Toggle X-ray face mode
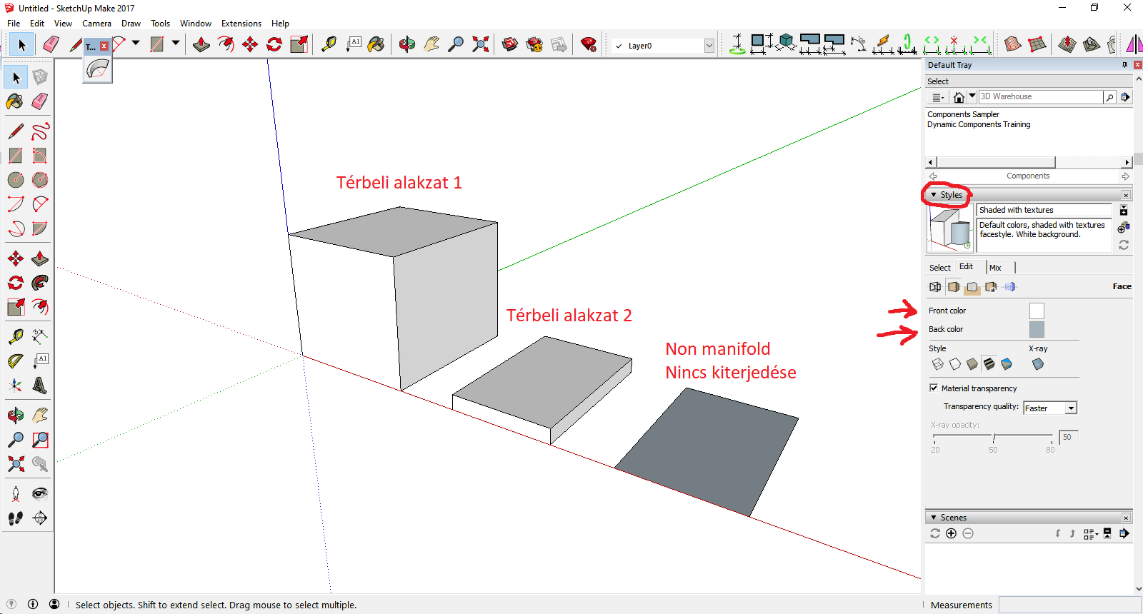 click(1038, 365)
